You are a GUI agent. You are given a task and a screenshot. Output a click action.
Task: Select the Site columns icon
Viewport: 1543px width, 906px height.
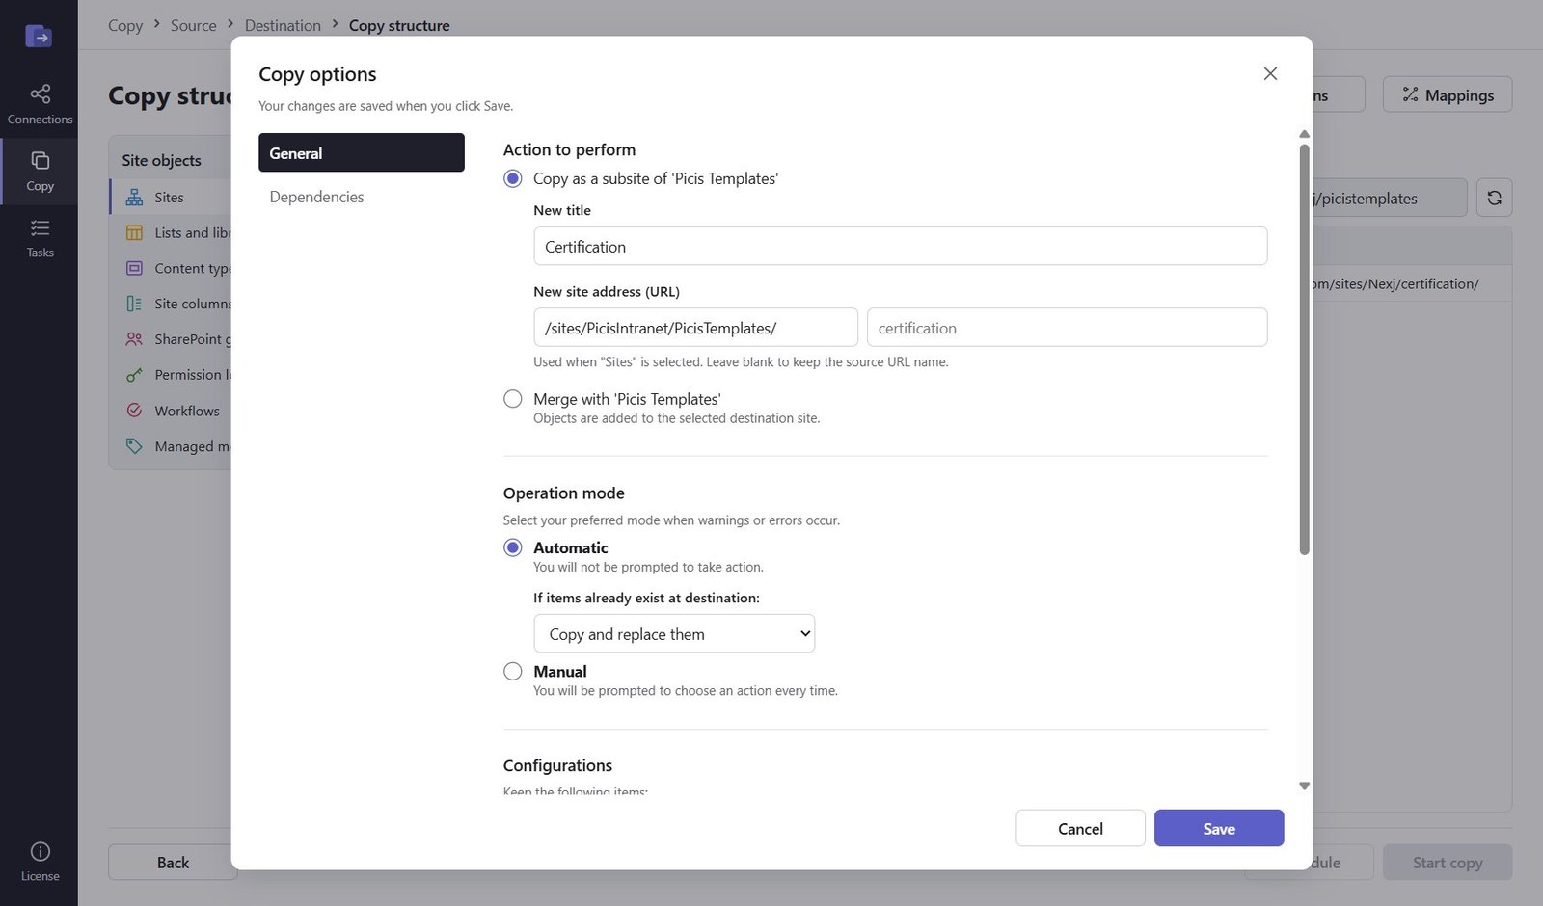134,304
